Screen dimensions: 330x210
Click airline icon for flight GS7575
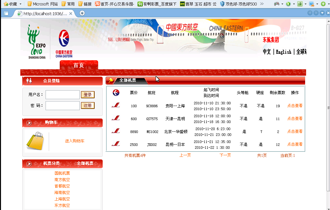(116, 118)
